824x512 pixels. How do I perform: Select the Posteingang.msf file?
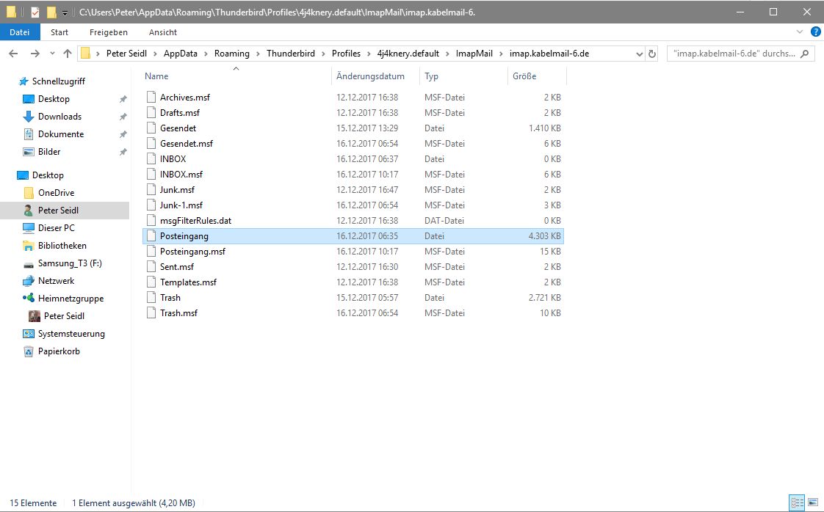point(193,252)
